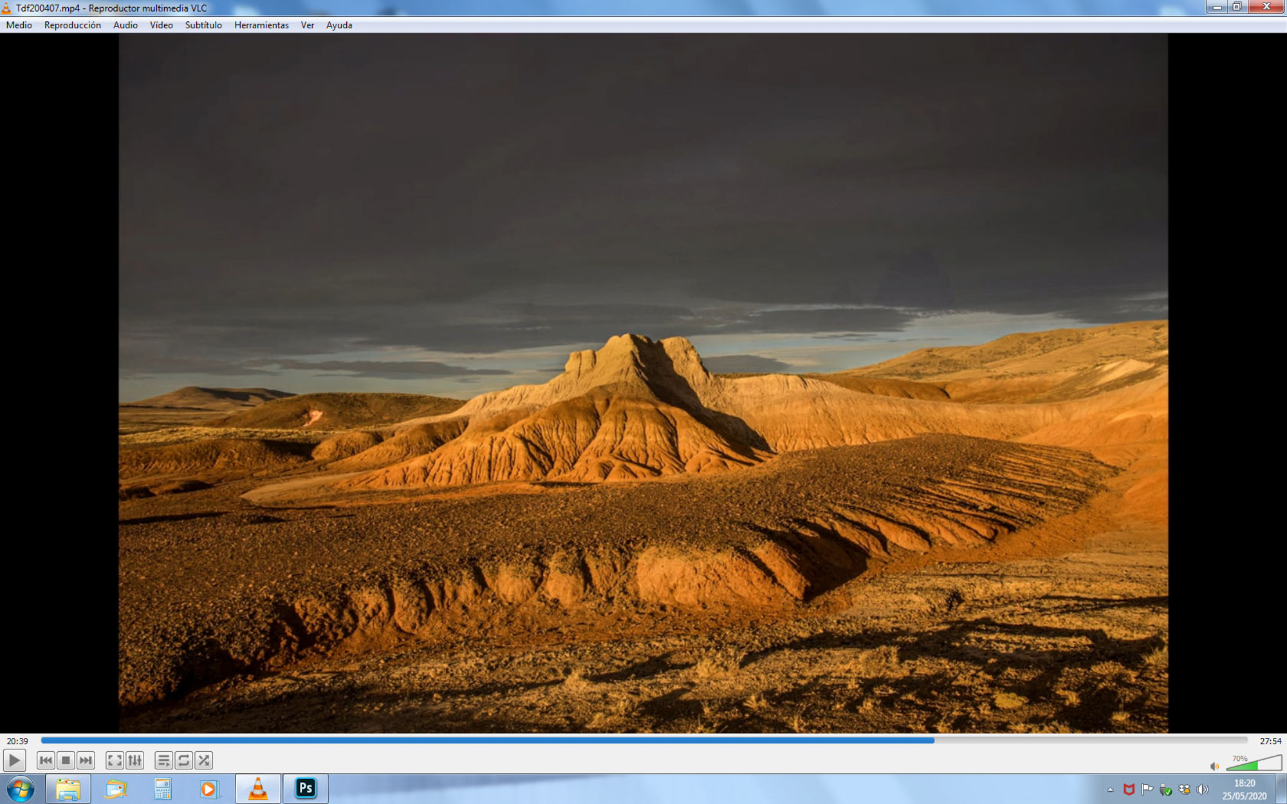The height and width of the screenshot is (804, 1287).
Task: Mute audio via speaker icon
Action: coord(1214,765)
